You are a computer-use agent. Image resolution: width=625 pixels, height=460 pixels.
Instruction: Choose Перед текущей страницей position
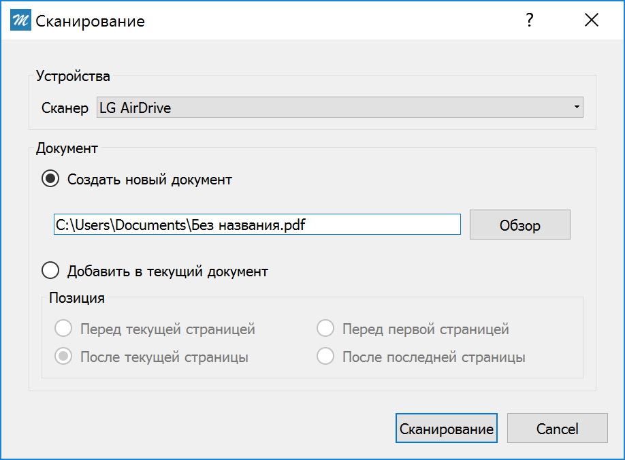click(x=63, y=329)
